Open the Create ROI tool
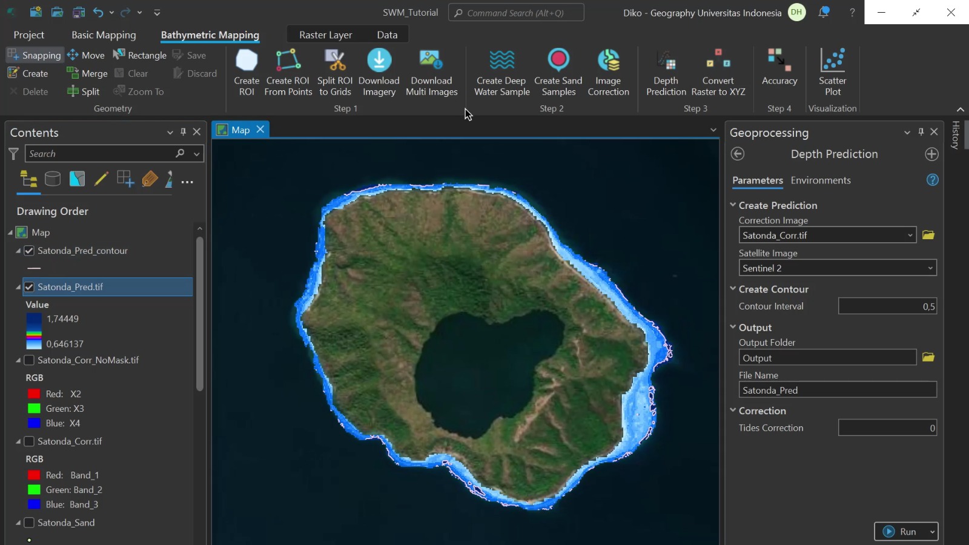The image size is (969, 545). click(x=246, y=73)
